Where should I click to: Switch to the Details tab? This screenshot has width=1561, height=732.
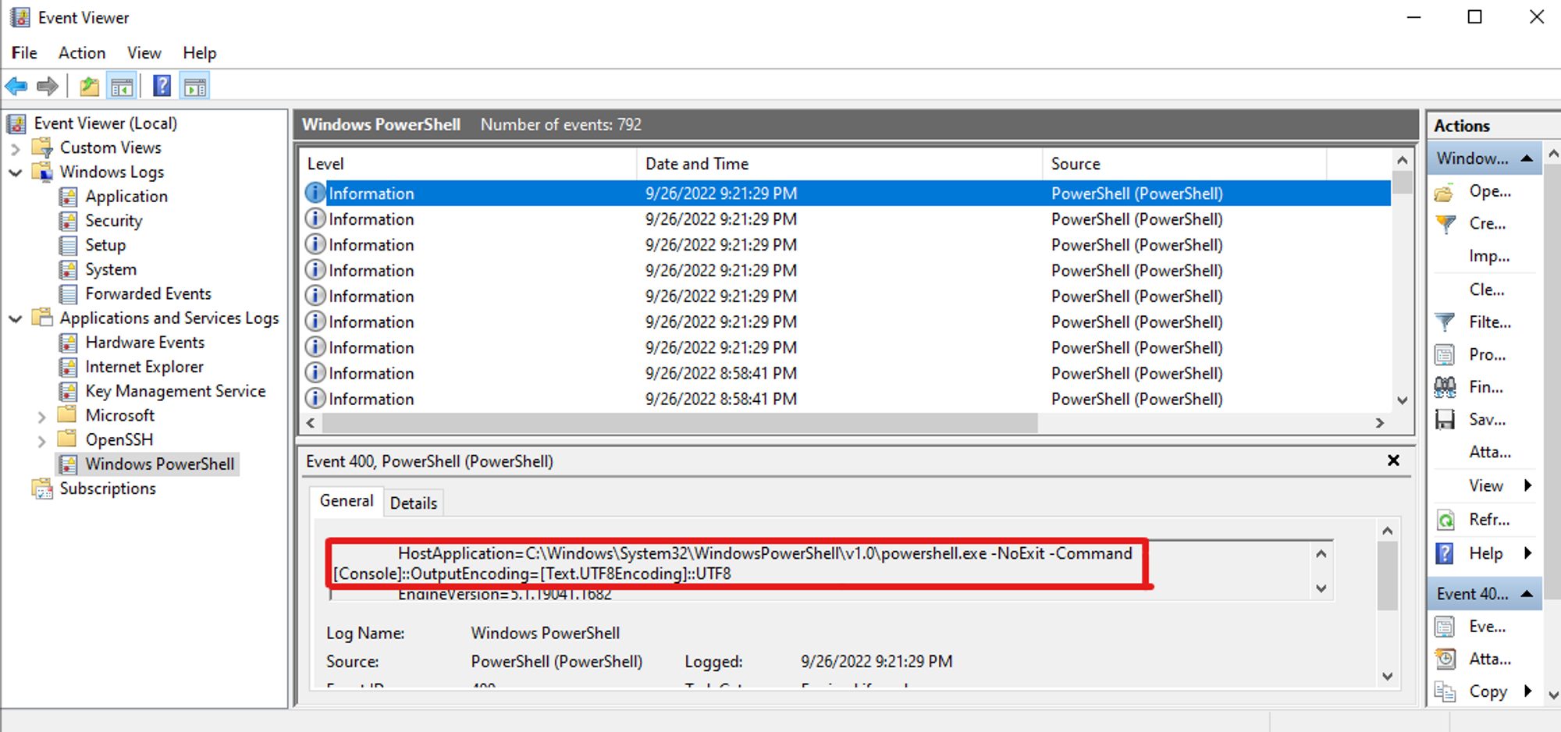(413, 503)
